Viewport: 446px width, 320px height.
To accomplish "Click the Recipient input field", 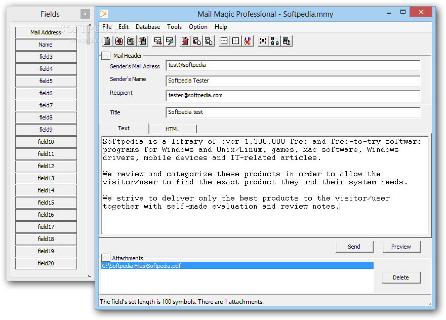I will click(x=293, y=96).
